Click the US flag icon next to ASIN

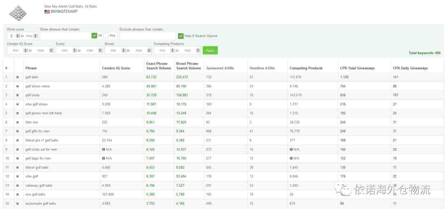point(47,11)
